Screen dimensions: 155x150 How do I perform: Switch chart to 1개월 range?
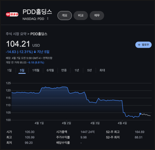[x=36, y=70]
